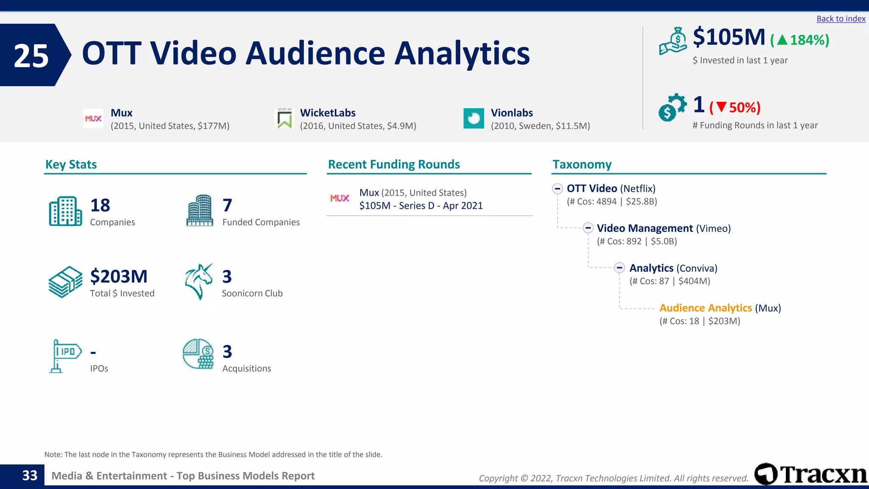This screenshot has height=489, width=869.
Task: Click the money bag invested icon
Action: 673,41
